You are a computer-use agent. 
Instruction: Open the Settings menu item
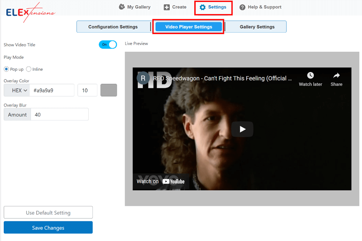pyautogui.click(x=213, y=8)
